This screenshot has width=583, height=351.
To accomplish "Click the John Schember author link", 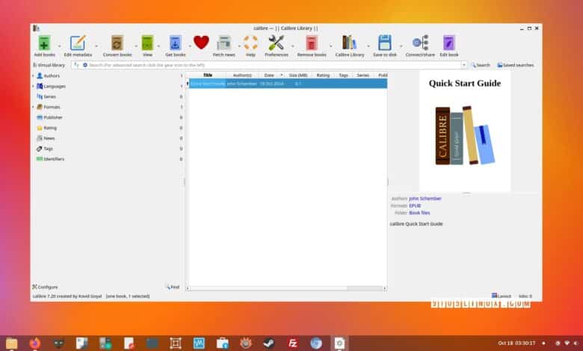I will point(425,199).
